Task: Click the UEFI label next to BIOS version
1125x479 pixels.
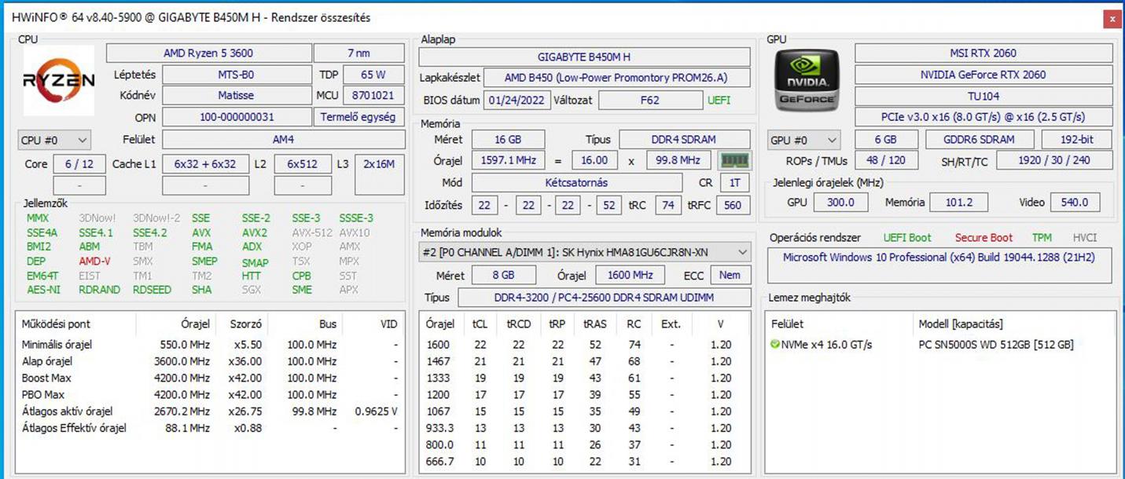Action: (x=719, y=101)
